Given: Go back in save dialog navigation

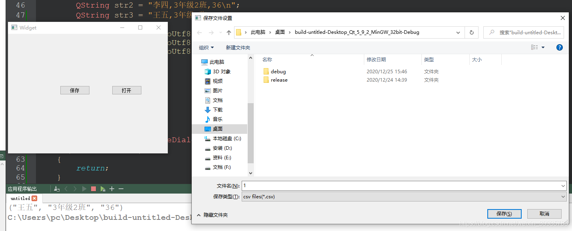Looking at the screenshot, I should tap(200, 32).
